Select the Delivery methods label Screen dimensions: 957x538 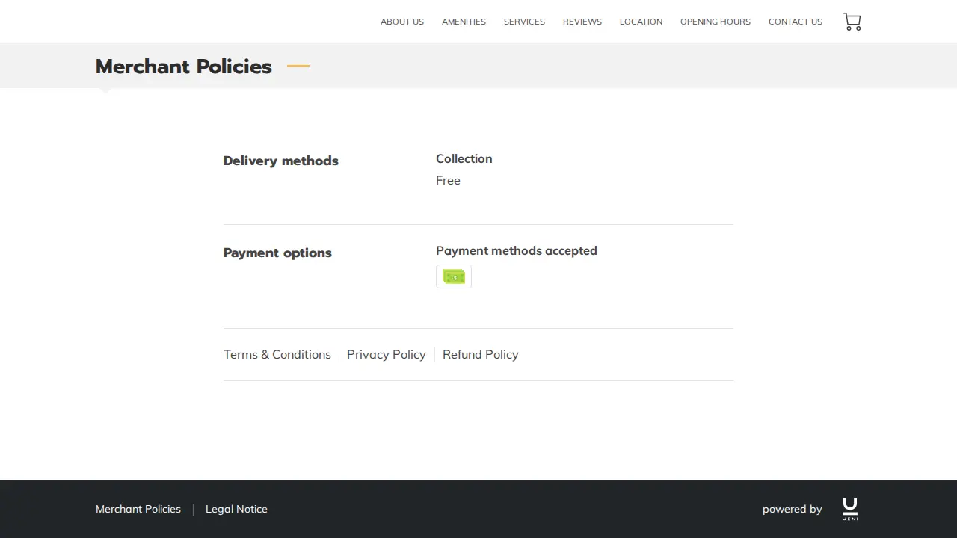281,161
